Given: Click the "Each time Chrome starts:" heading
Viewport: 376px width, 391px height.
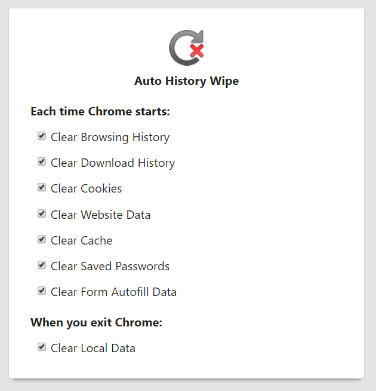Looking at the screenshot, I should (100, 112).
